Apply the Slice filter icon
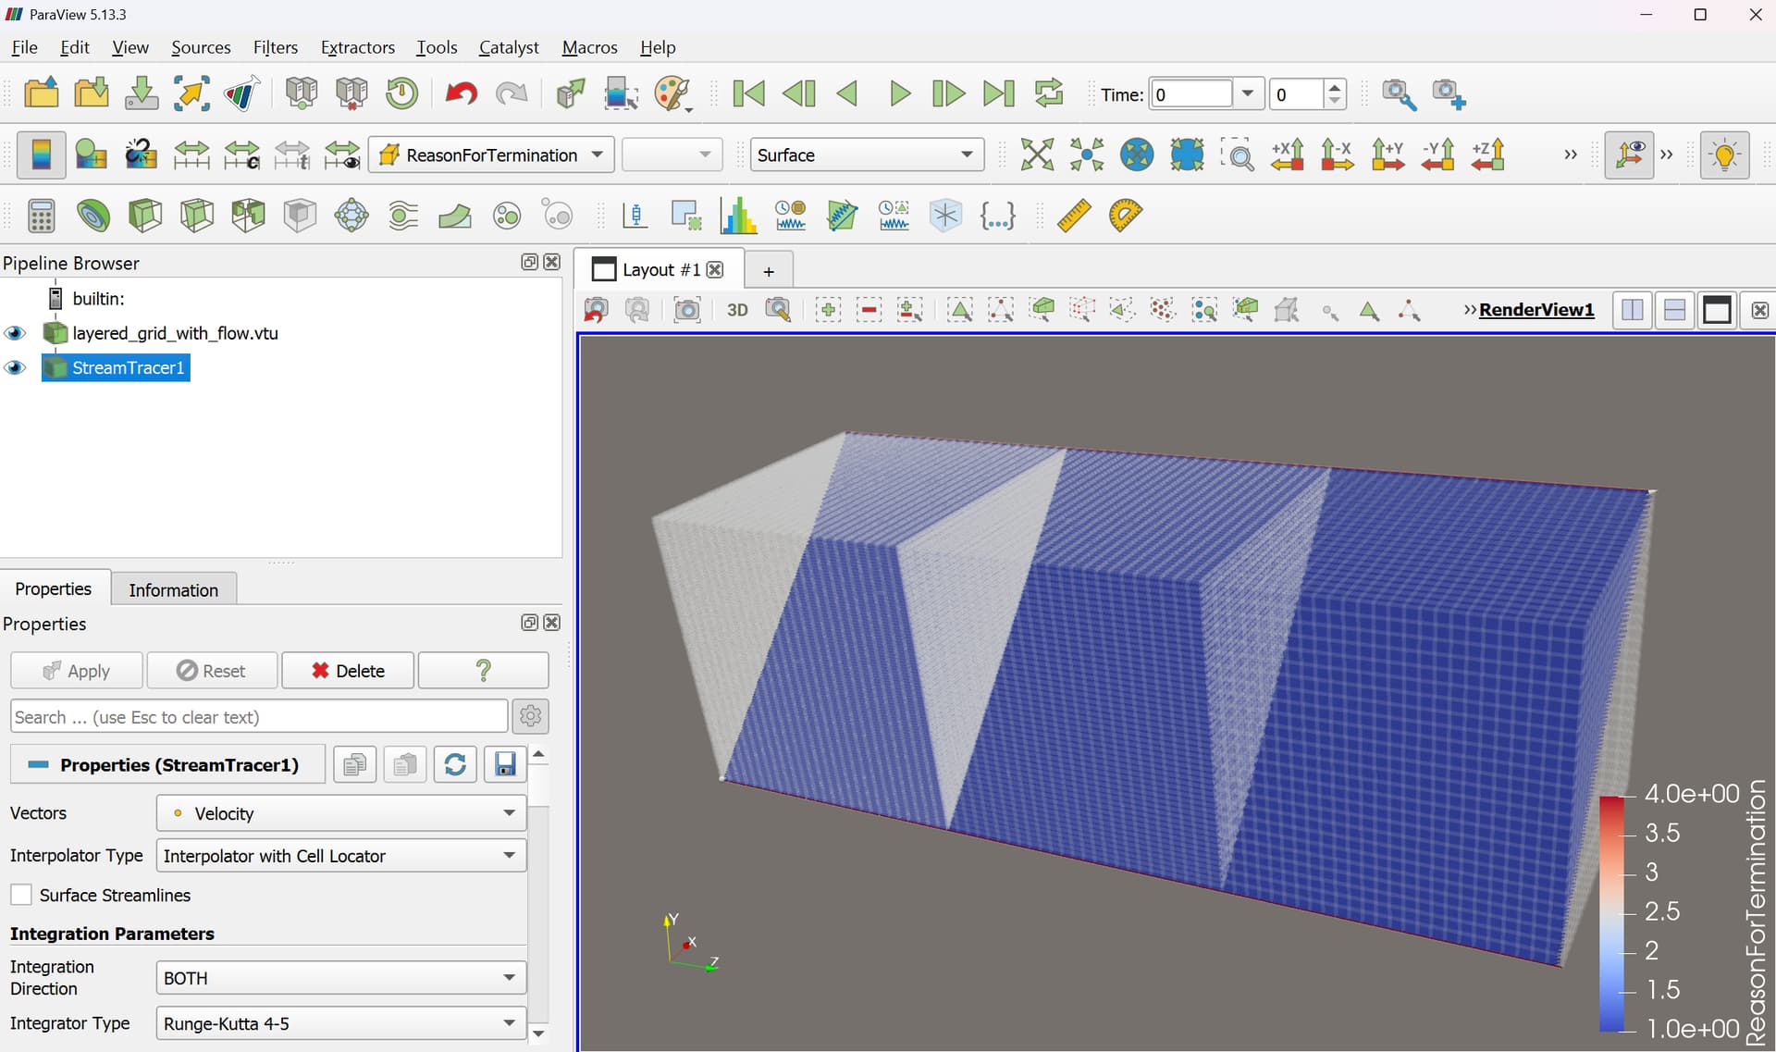Screen dimensions: 1776x1052 coord(196,216)
